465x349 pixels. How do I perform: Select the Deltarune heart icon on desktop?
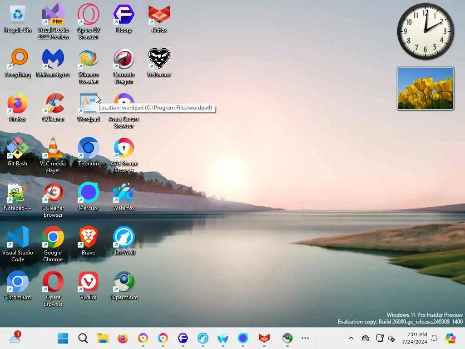click(159, 63)
